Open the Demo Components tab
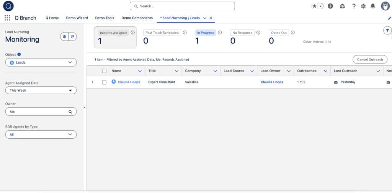The image size is (392, 193). click(137, 18)
